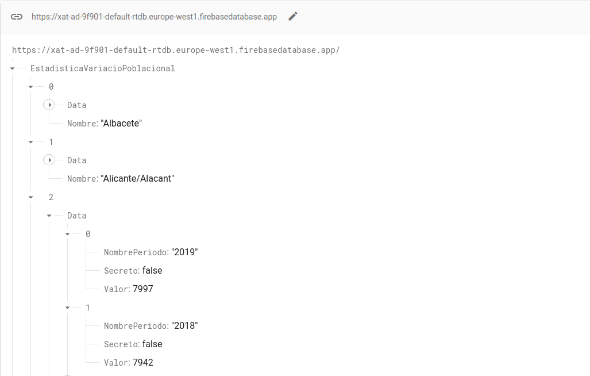Collapse the 2018 period entry arrow
The width and height of the screenshot is (590, 376).
point(67,308)
